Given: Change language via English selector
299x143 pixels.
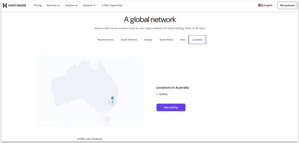Looking at the screenshot, I should [265, 5].
